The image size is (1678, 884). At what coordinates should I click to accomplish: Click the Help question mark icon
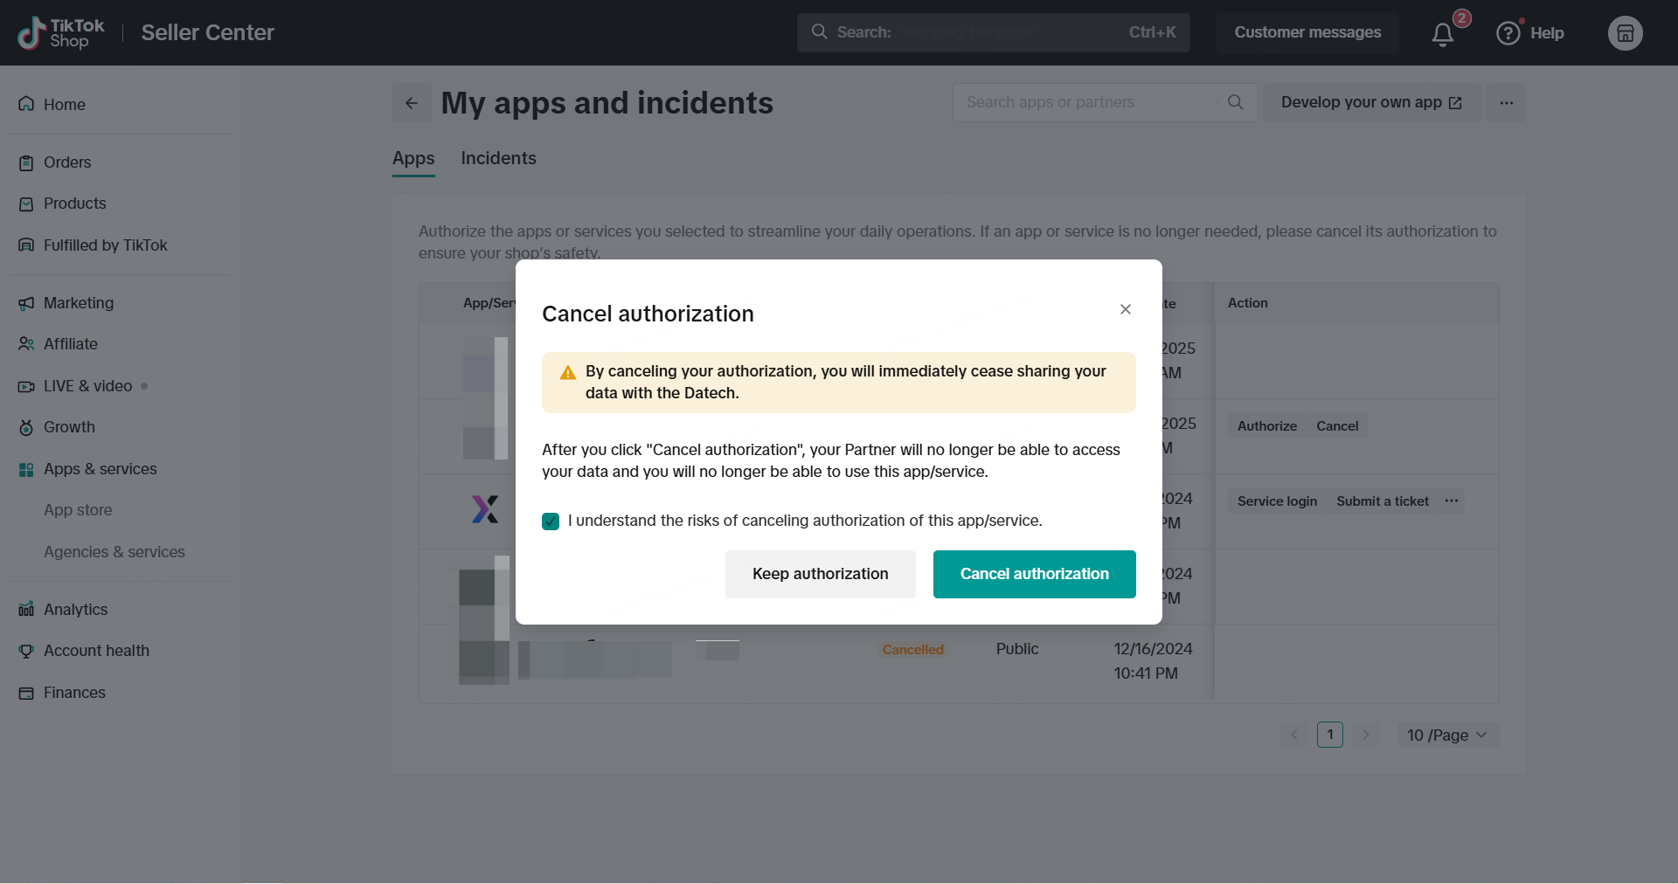[x=1508, y=33]
